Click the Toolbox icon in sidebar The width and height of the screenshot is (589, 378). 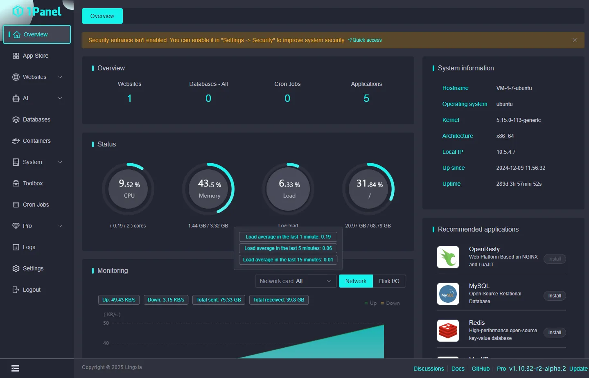(x=16, y=183)
